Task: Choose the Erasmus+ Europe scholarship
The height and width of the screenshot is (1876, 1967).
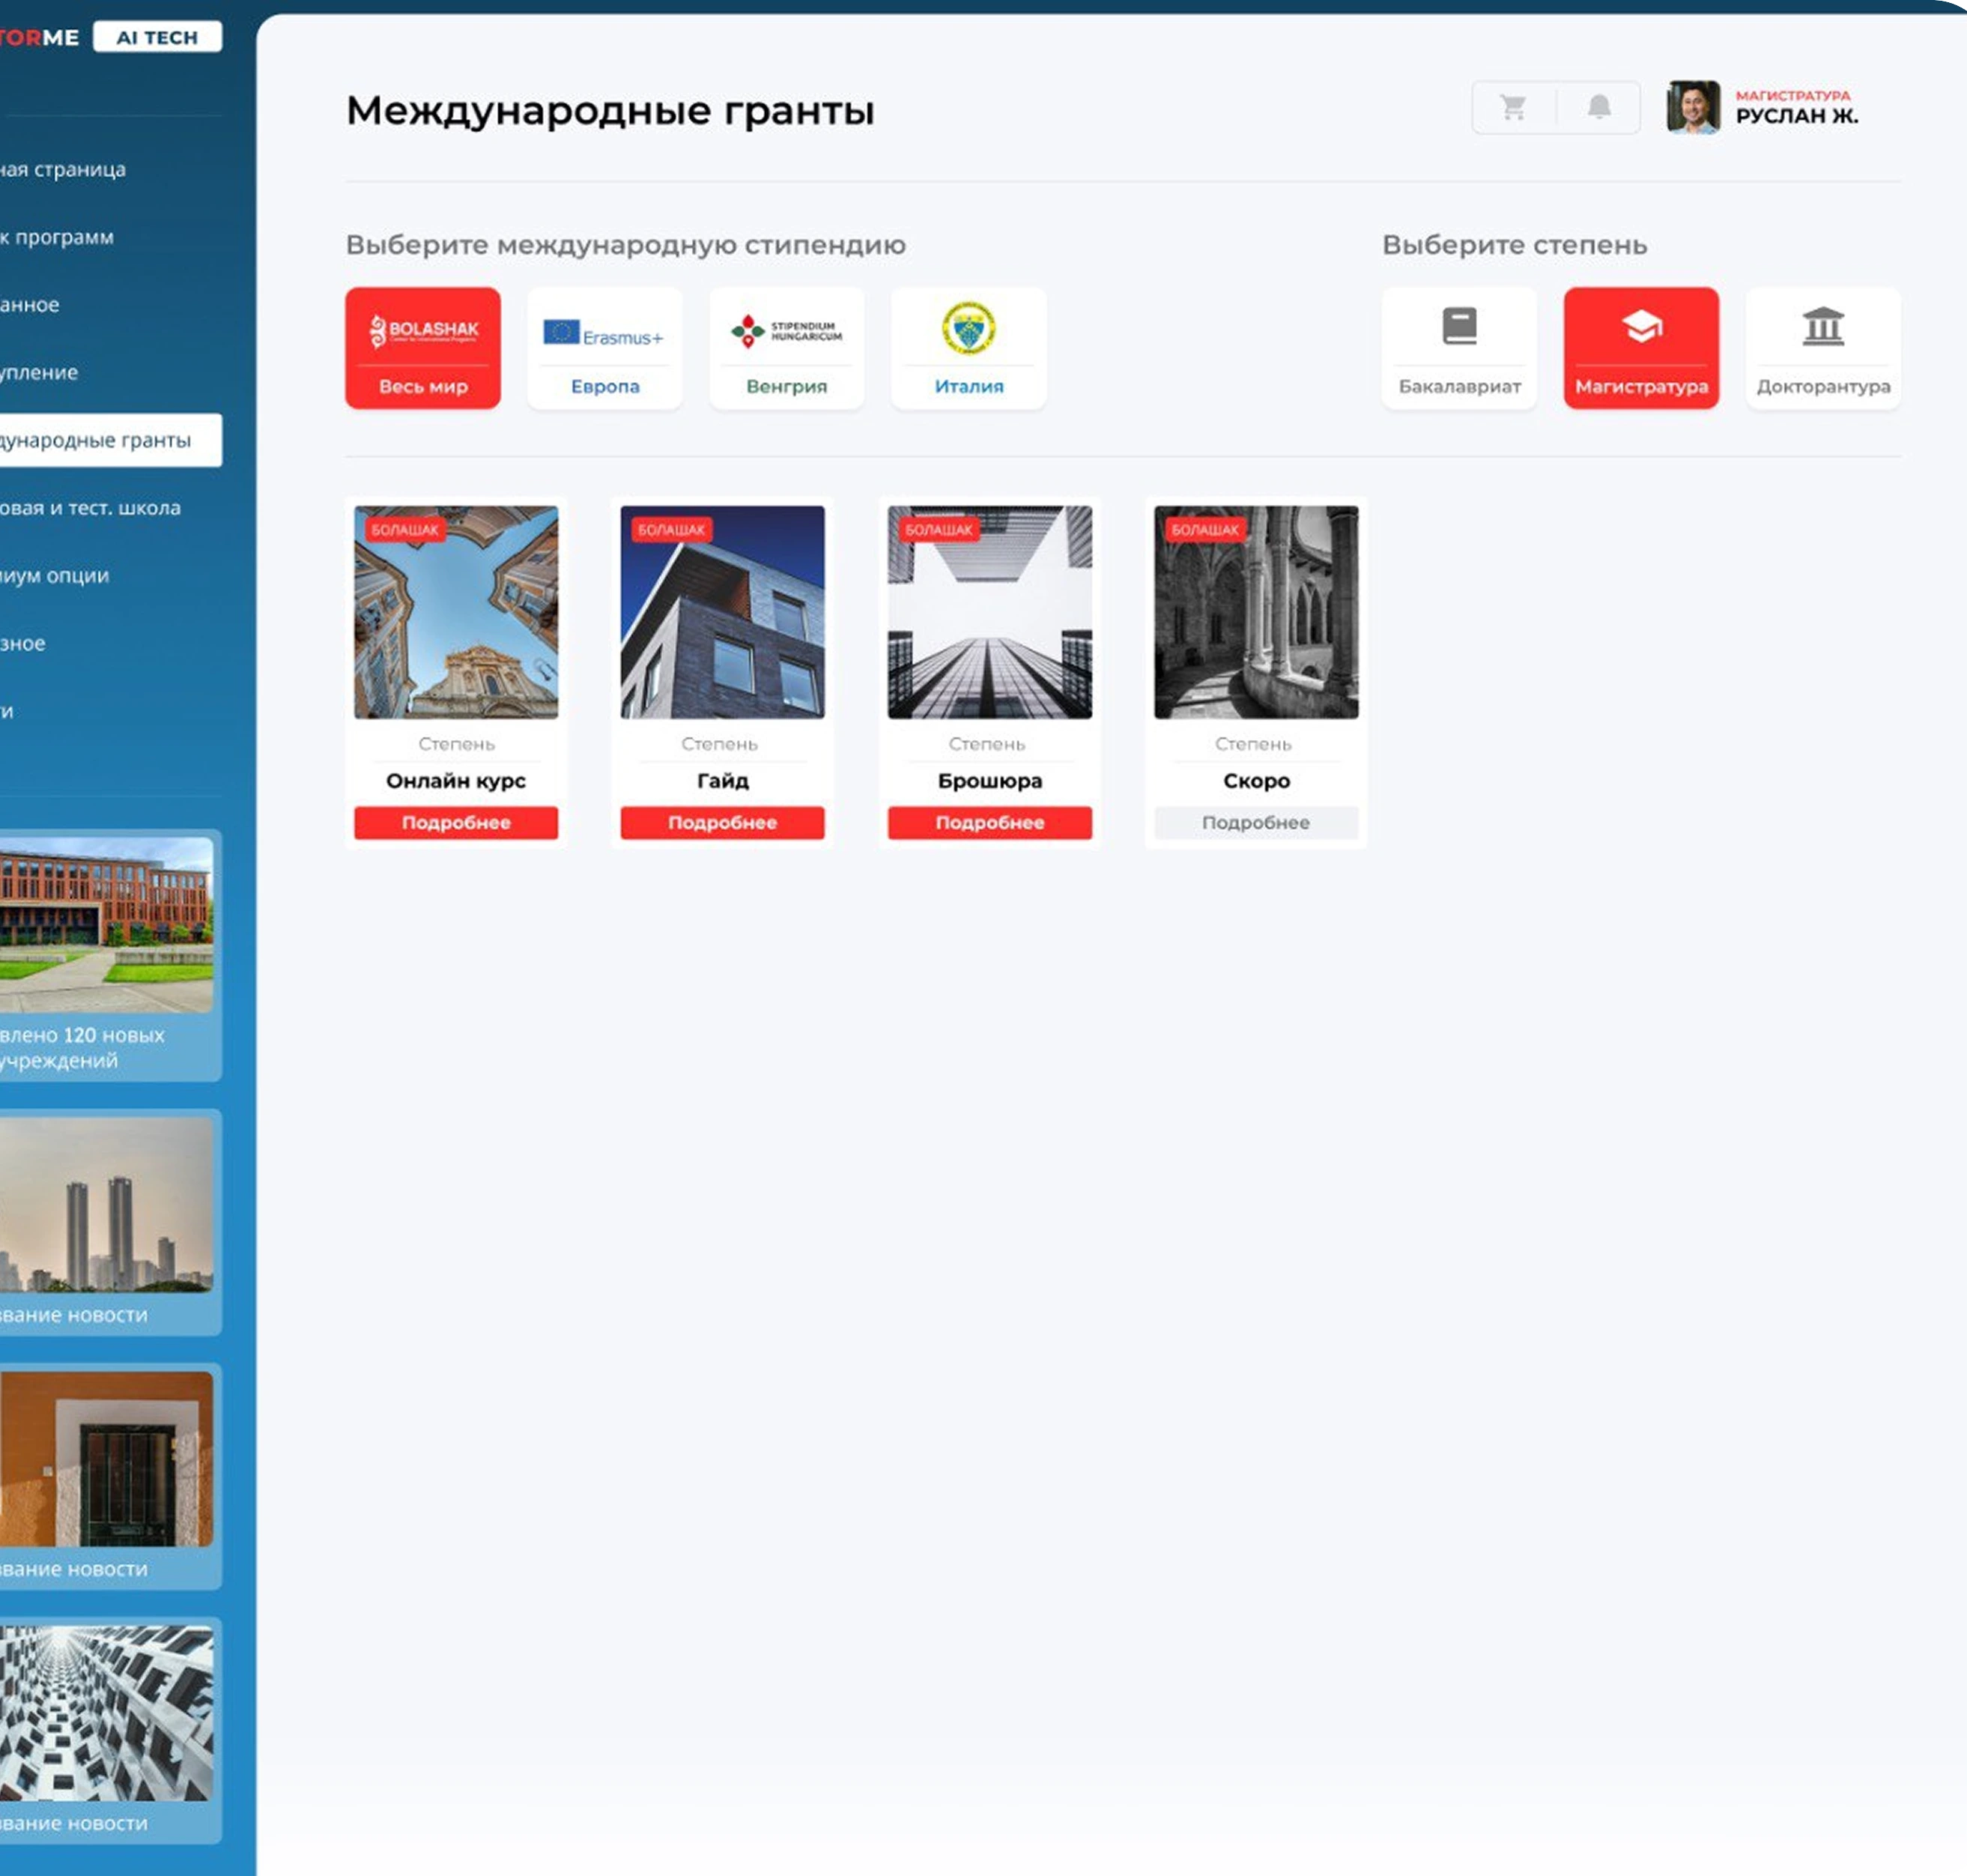Action: point(604,347)
